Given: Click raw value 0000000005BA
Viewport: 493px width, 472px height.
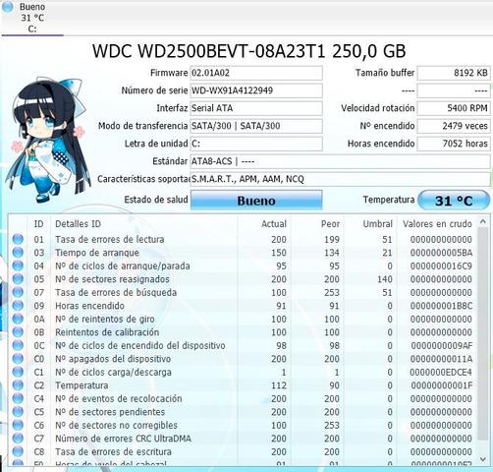Looking at the screenshot, I should (x=441, y=253).
